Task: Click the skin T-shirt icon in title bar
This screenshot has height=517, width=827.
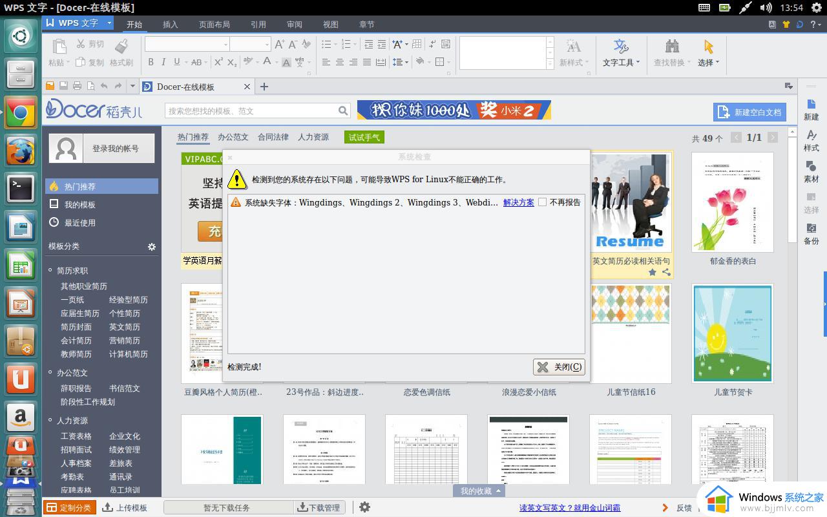Action: (786, 25)
